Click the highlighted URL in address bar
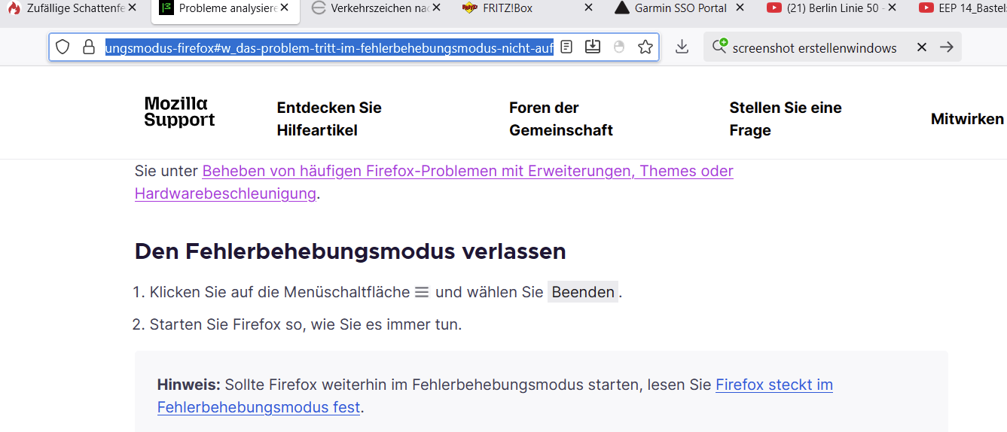 [329, 47]
